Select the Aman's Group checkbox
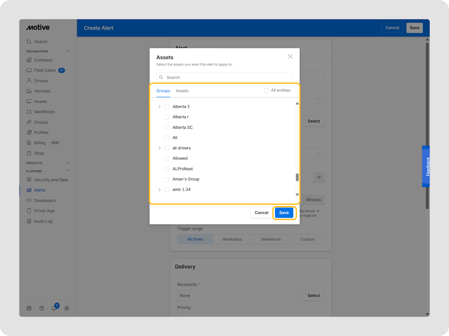The width and height of the screenshot is (449, 336). (x=167, y=179)
